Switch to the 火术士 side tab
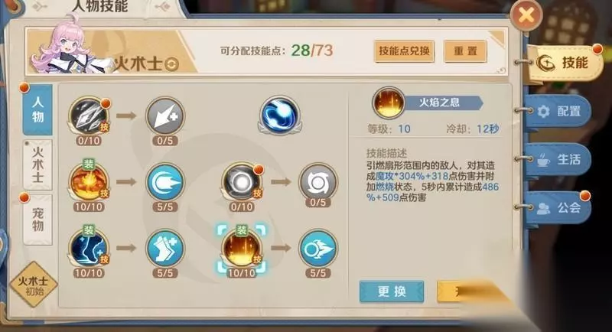Image resolution: width=612 pixels, height=332 pixels. click(37, 164)
